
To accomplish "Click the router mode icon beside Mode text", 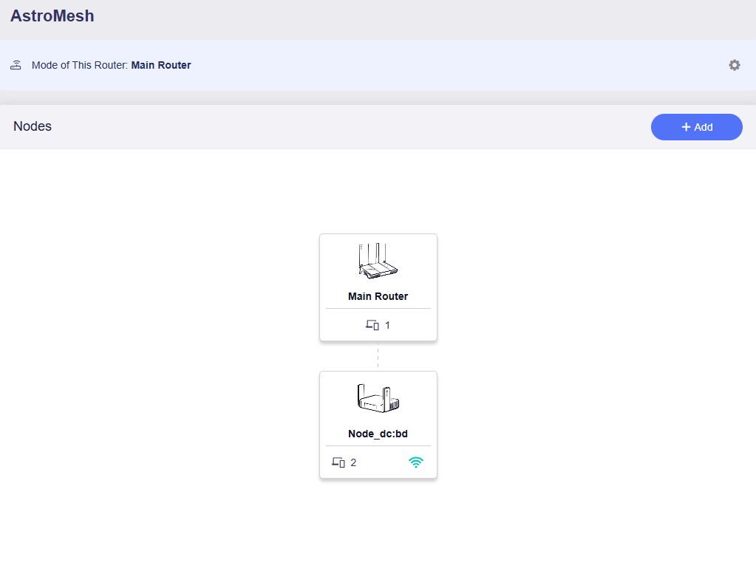I will click(x=16, y=65).
